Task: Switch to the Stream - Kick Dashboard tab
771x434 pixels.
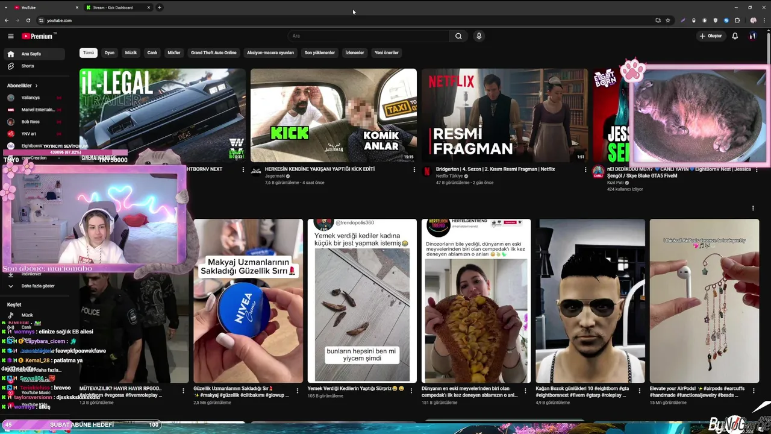Action: (117, 8)
